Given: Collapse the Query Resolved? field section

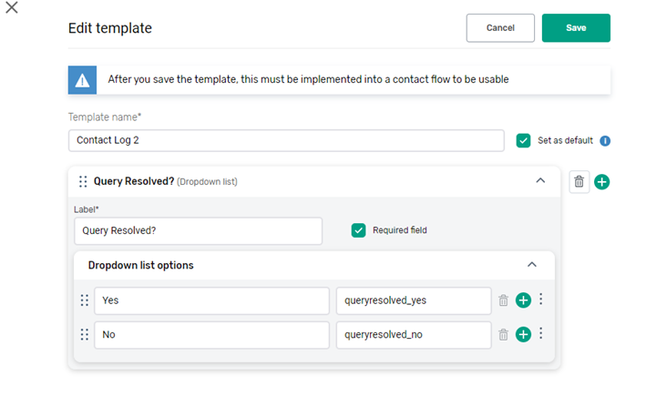Looking at the screenshot, I should point(540,181).
